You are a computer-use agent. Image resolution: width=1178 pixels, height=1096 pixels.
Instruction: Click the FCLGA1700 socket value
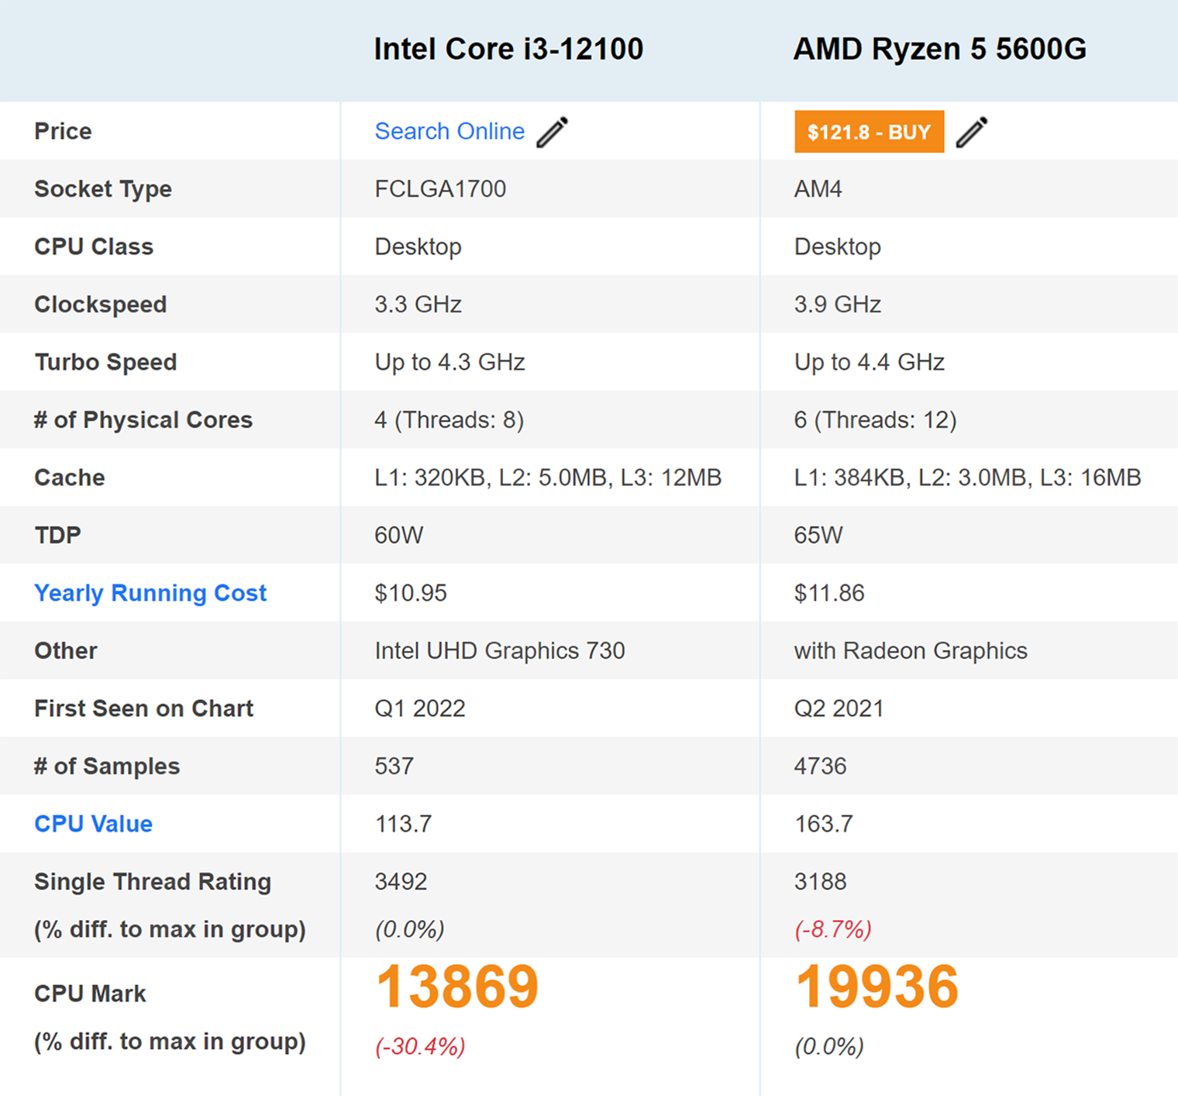pyautogui.click(x=440, y=189)
